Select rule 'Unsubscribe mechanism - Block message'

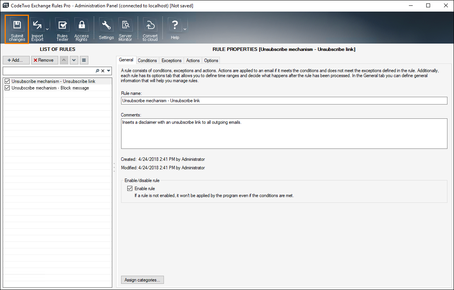click(57, 88)
